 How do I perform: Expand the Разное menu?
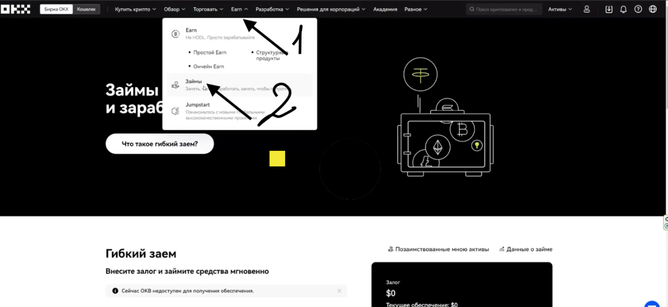416,9
